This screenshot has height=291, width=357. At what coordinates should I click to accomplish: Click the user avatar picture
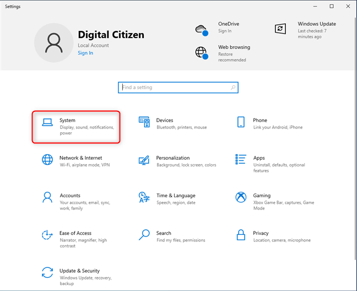[x=54, y=42]
